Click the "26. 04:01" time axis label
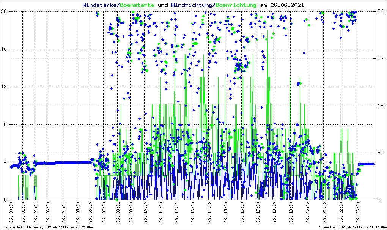The image size is (387, 230). tap(64, 212)
